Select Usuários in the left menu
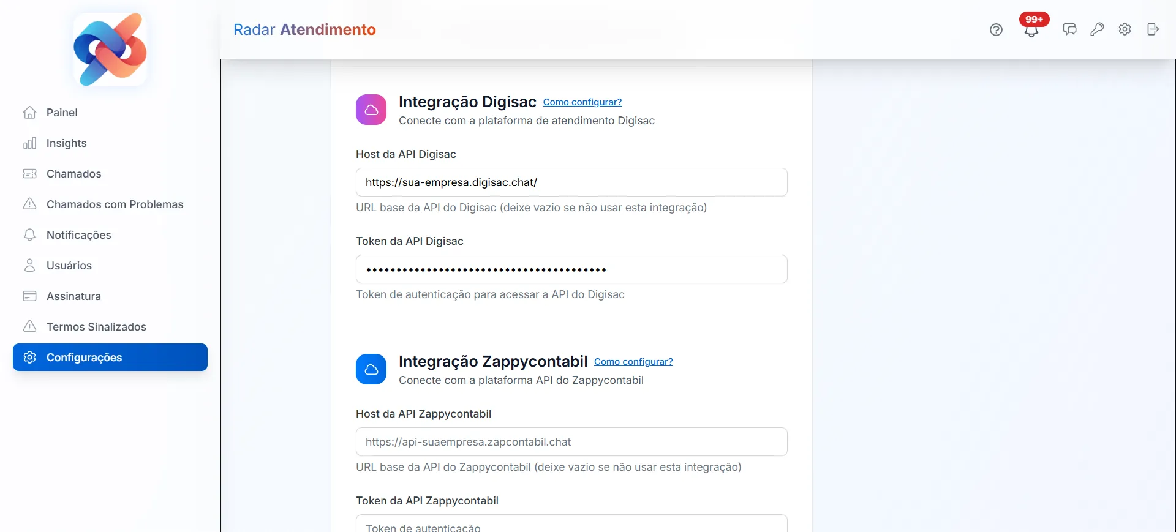 pos(69,265)
